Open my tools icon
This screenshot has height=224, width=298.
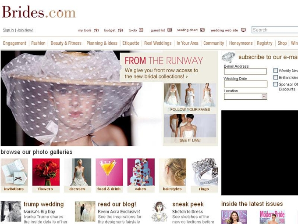96,30
